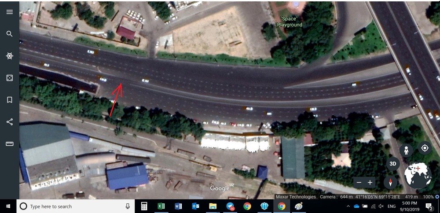The image size is (440, 213).
Task: Activate Street View pegman icon
Action: click(406, 150)
